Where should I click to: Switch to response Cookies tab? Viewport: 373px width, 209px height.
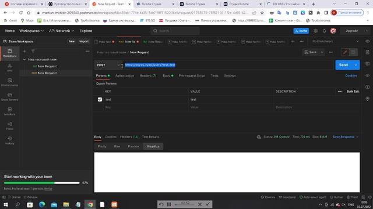point(111,137)
